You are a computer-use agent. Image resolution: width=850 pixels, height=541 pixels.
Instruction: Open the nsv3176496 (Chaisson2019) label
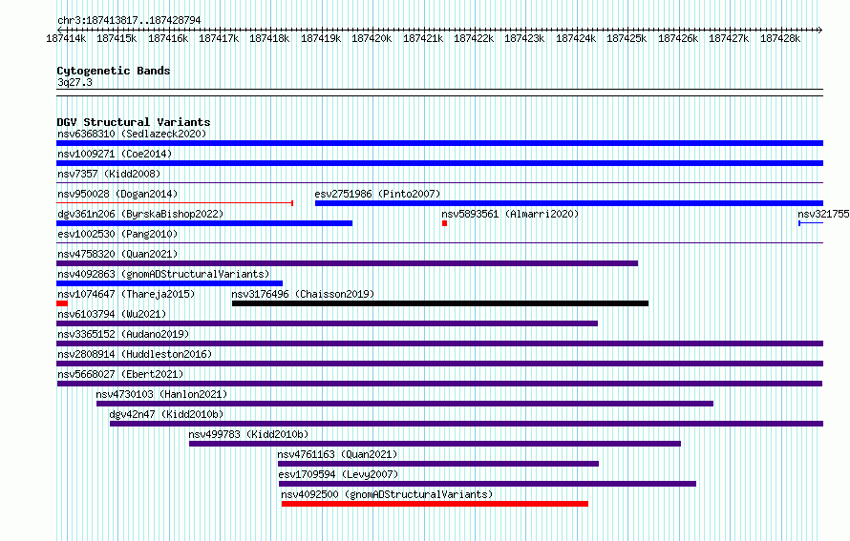pyautogui.click(x=303, y=294)
